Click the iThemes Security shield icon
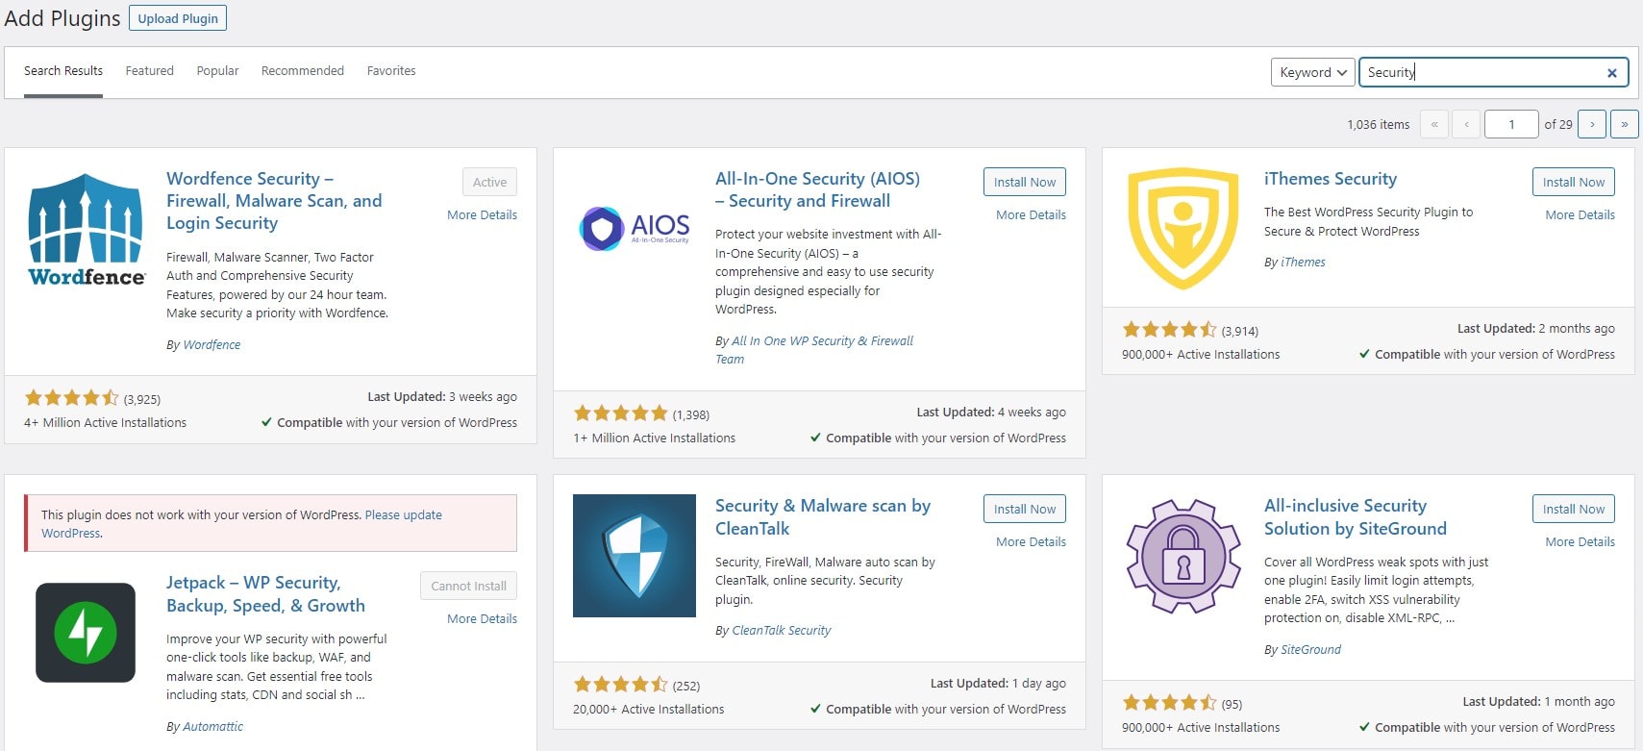This screenshot has height=751, width=1643. pyautogui.click(x=1183, y=229)
